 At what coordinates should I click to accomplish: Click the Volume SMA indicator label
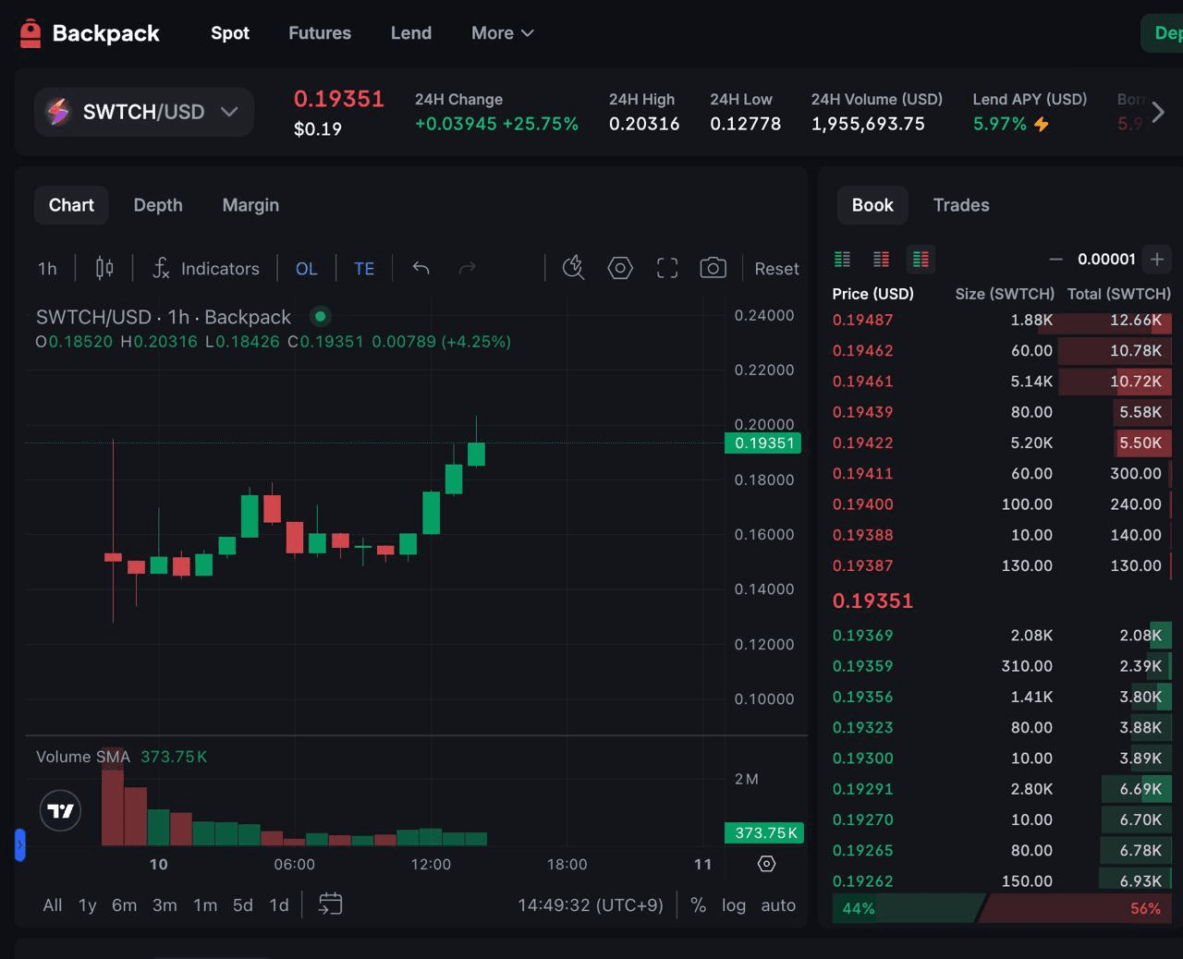pos(83,757)
